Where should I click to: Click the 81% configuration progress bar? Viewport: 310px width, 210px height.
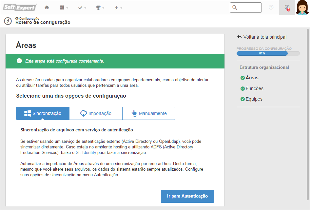[x=268, y=53]
